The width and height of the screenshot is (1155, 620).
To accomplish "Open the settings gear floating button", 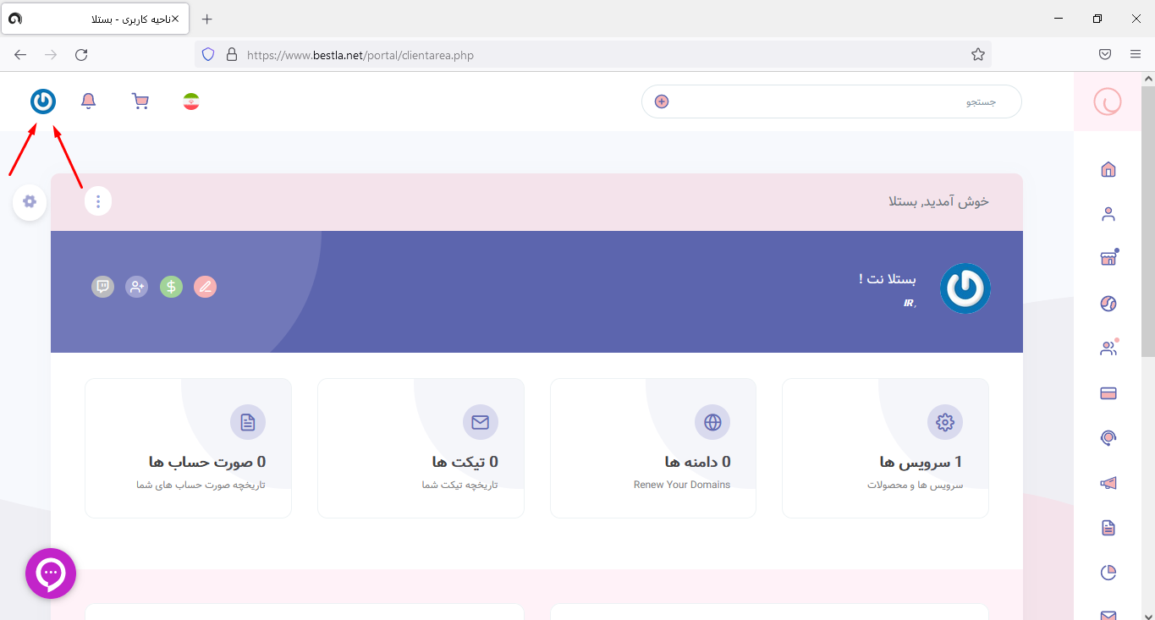I will pos(30,201).
